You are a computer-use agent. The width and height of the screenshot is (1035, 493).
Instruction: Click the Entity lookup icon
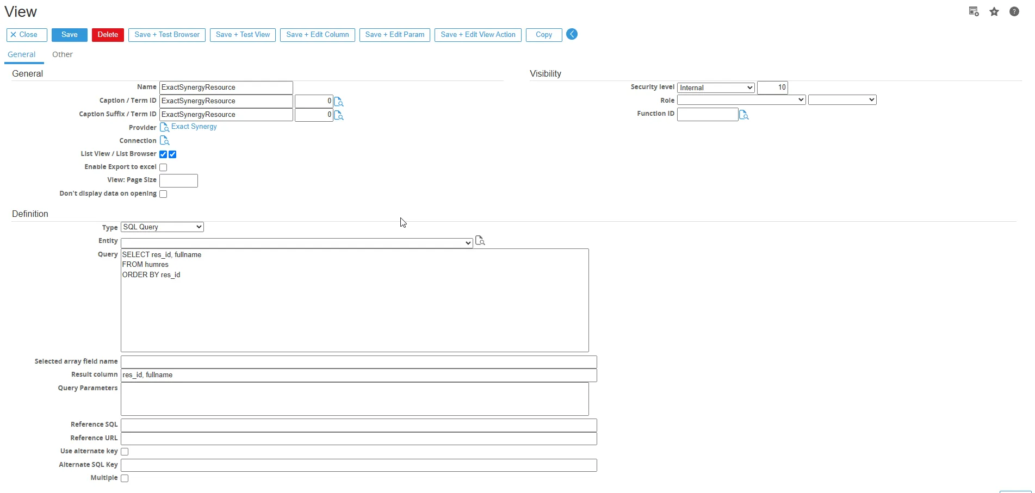[480, 241]
